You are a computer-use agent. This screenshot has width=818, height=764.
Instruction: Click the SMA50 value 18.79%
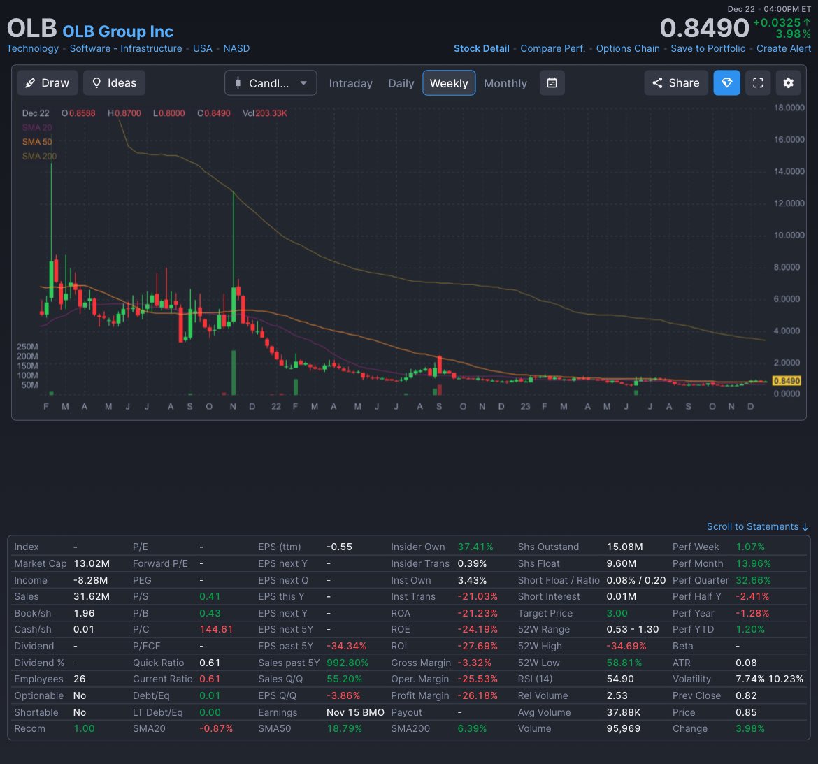click(344, 728)
